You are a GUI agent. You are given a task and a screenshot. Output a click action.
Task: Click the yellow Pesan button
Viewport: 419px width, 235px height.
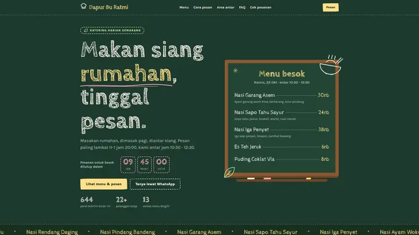[x=331, y=7]
